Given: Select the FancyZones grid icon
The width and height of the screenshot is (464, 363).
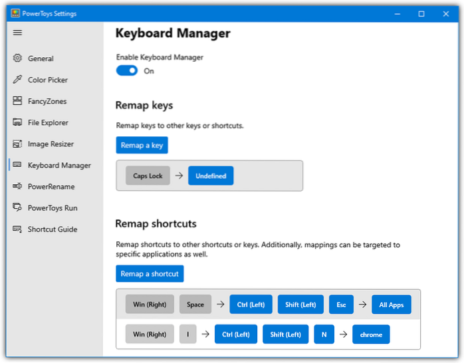Looking at the screenshot, I should tap(17, 101).
